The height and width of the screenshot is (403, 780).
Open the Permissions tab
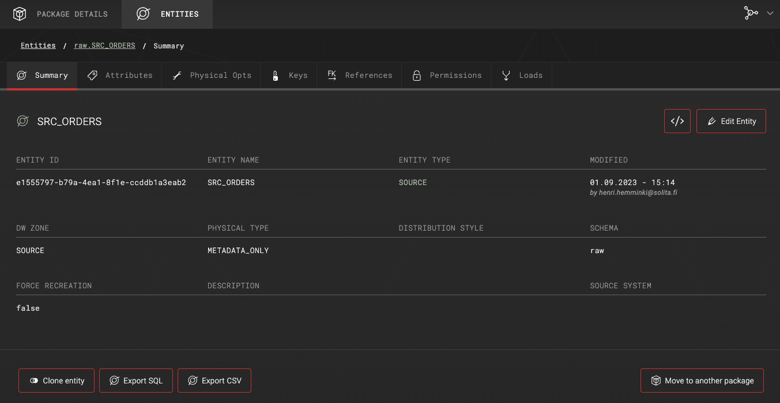[x=455, y=75]
